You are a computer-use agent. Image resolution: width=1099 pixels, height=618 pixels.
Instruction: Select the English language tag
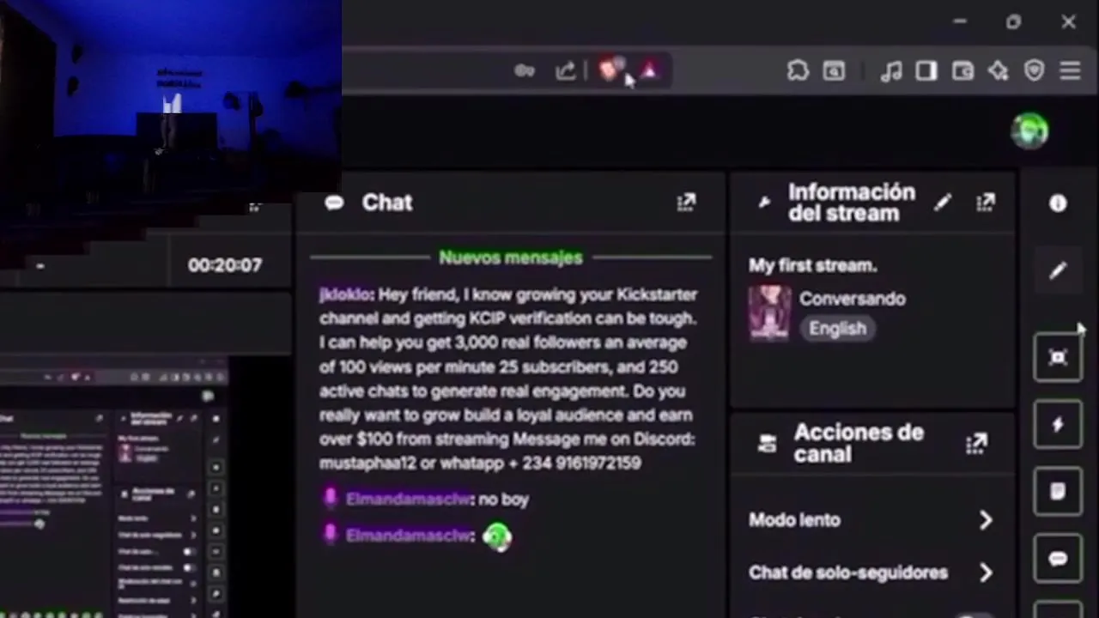click(x=838, y=329)
